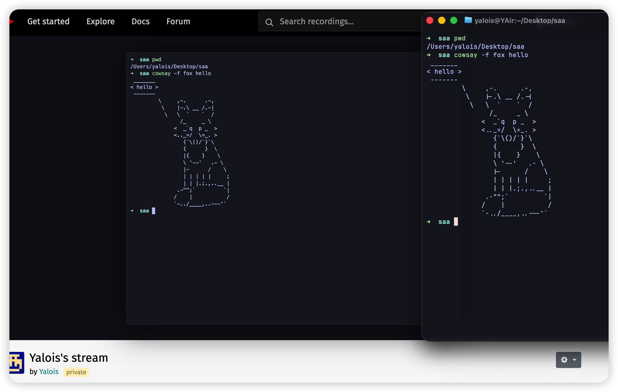Expand the caret beside the gear
This screenshot has height=392, width=618.
(574, 360)
